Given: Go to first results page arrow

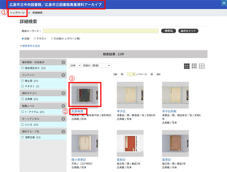Looking at the screenshot, I should click(115, 74).
